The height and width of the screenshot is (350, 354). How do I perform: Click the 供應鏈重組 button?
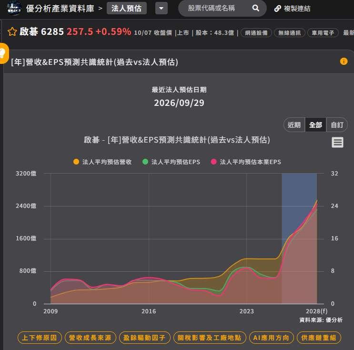319,338
